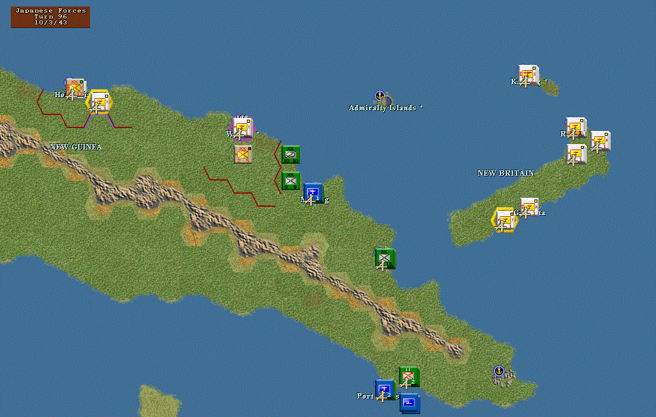The width and height of the screenshot is (656, 417).
Task: Click the Japanese Forces Turn 96 info box
Action: [50, 17]
